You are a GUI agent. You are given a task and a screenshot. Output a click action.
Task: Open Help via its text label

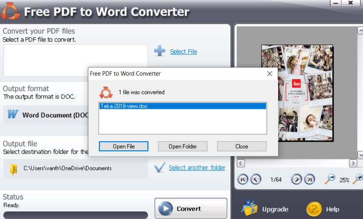coord(332,209)
